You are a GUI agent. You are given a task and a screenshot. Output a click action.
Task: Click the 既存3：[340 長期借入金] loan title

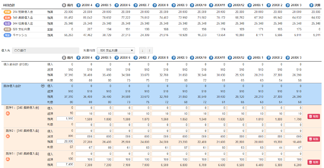click(x=22, y=154)
